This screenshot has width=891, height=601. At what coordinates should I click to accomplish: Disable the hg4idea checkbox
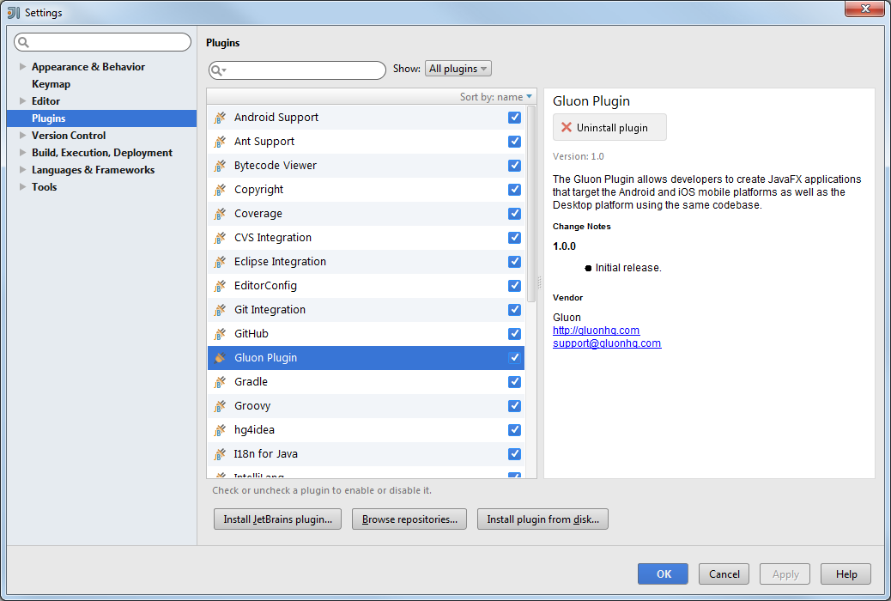click(514, 430)
